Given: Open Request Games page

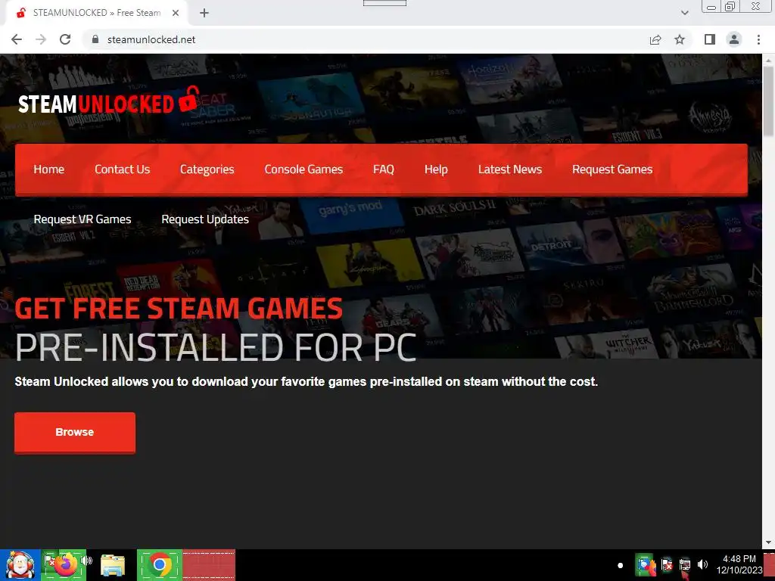Looking at the screenshot, I should click(x=612, y=169).
